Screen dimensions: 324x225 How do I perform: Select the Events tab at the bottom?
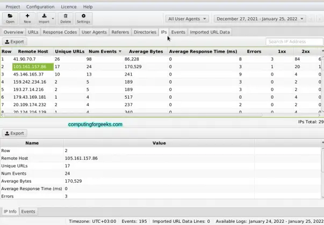tap(28, 212)
